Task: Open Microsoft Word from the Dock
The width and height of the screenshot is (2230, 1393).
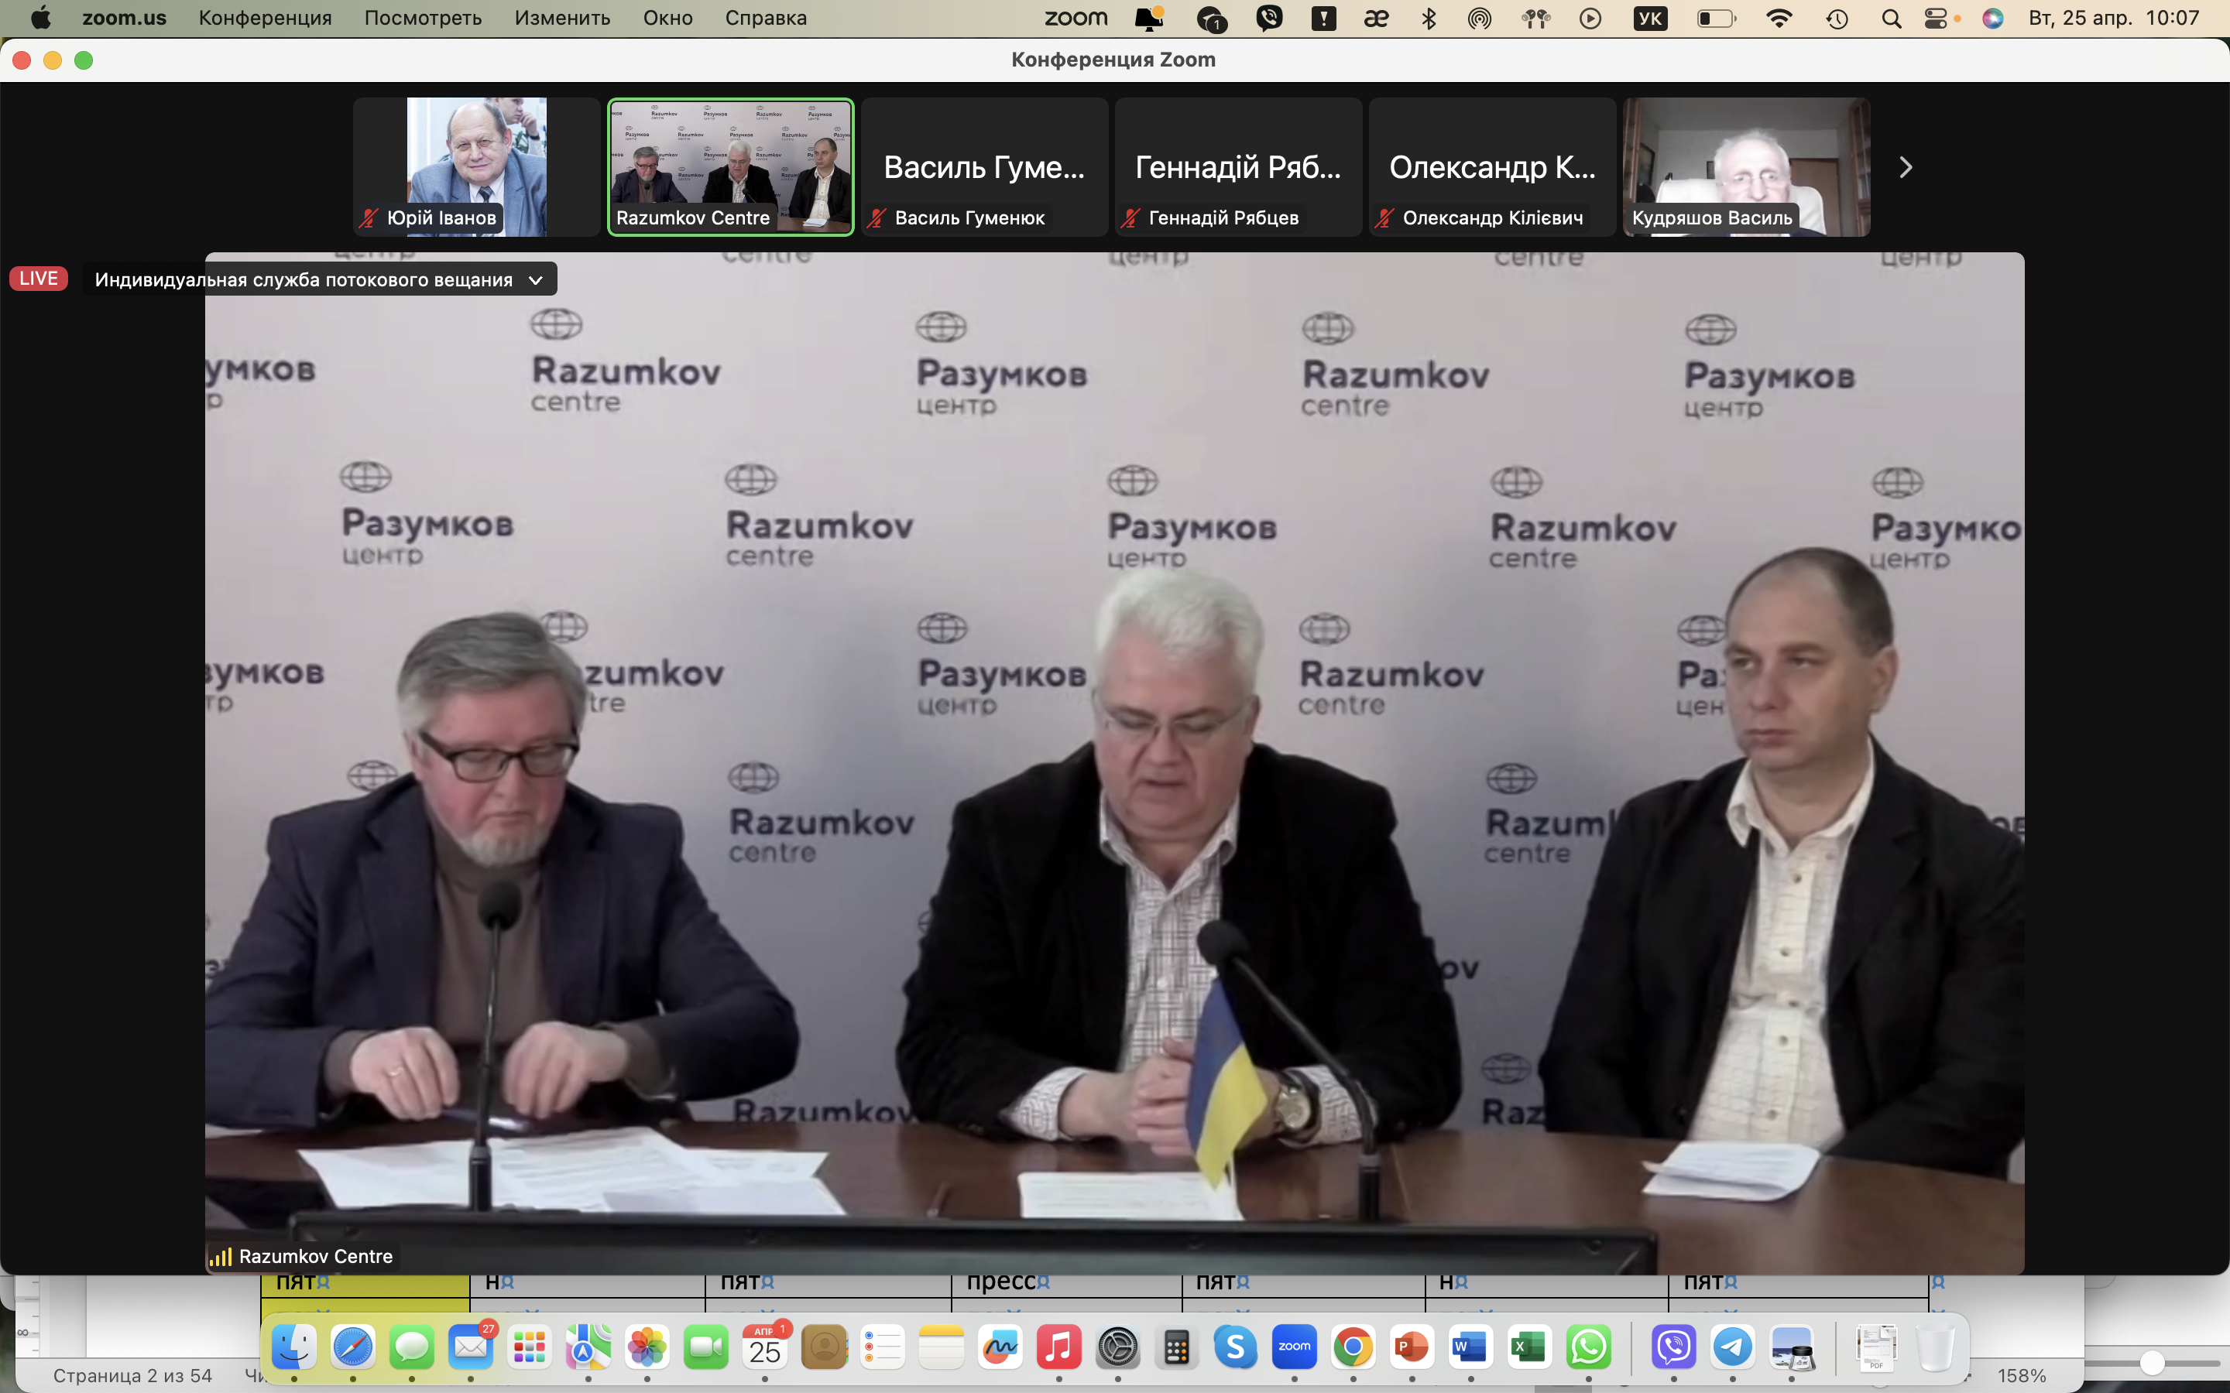Action: point(1470,1347)
